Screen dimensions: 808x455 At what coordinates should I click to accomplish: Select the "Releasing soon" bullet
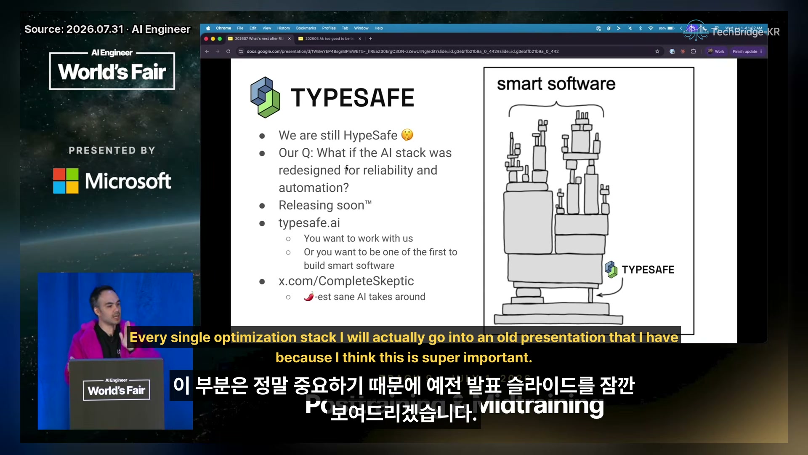tap(325, 205)
